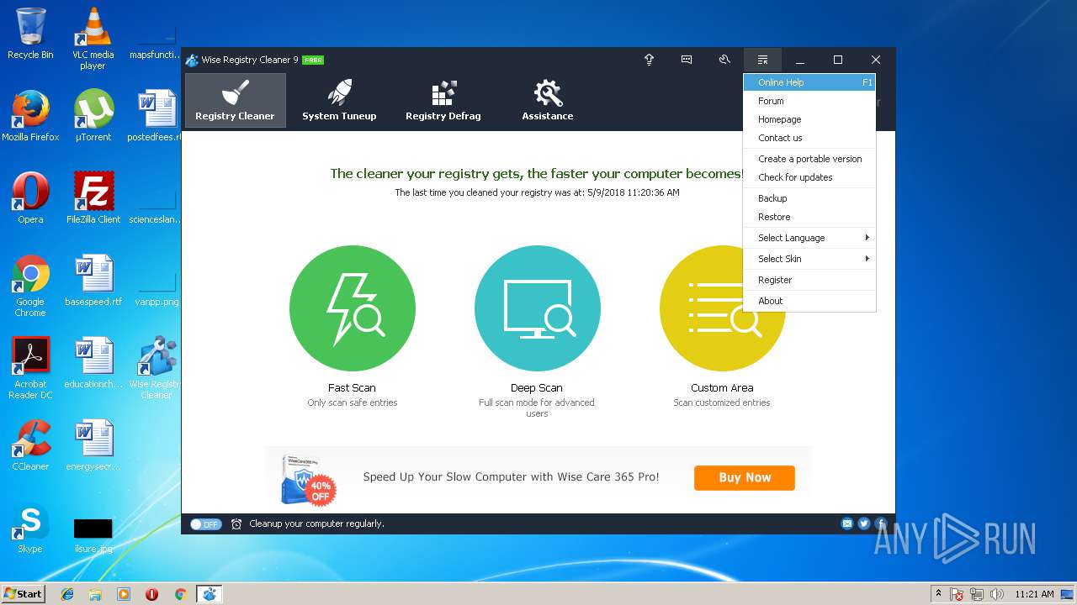Click 'Cleanup your computer regularly.' text
Screen dimensions: 1077x605
pos(316,523)
